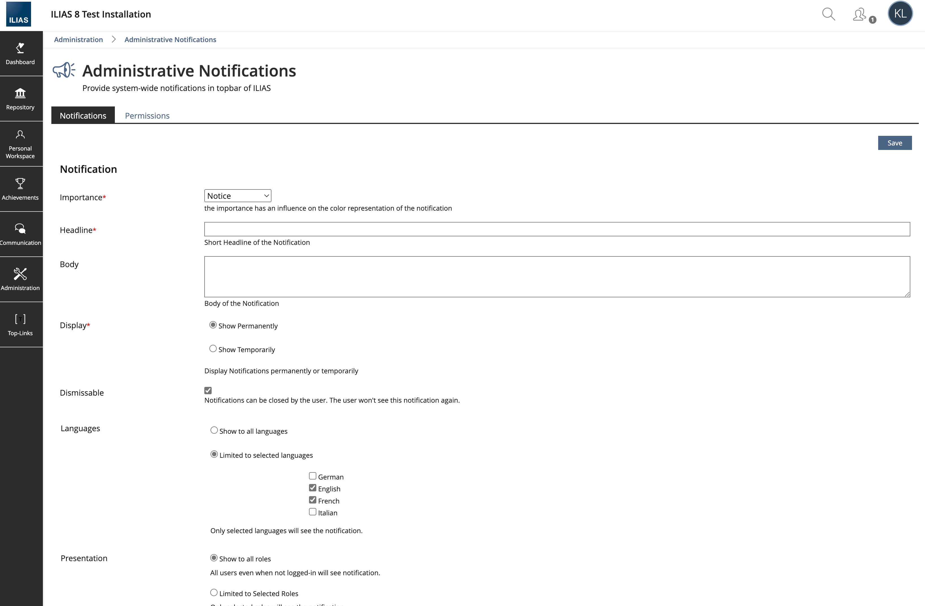Open the KL user avatar menu
The image size is (925, 606).
[x=900, y=14]
